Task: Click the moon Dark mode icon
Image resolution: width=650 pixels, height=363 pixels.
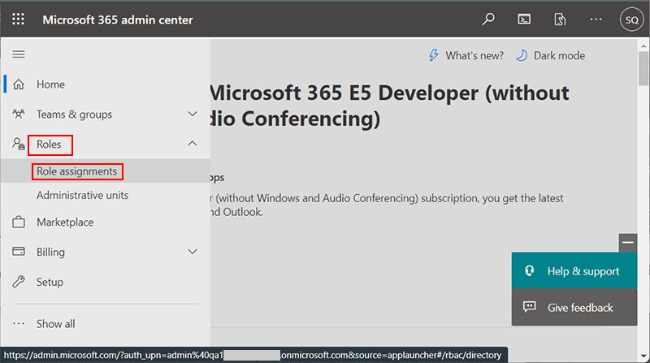Action: coord(522,55)
